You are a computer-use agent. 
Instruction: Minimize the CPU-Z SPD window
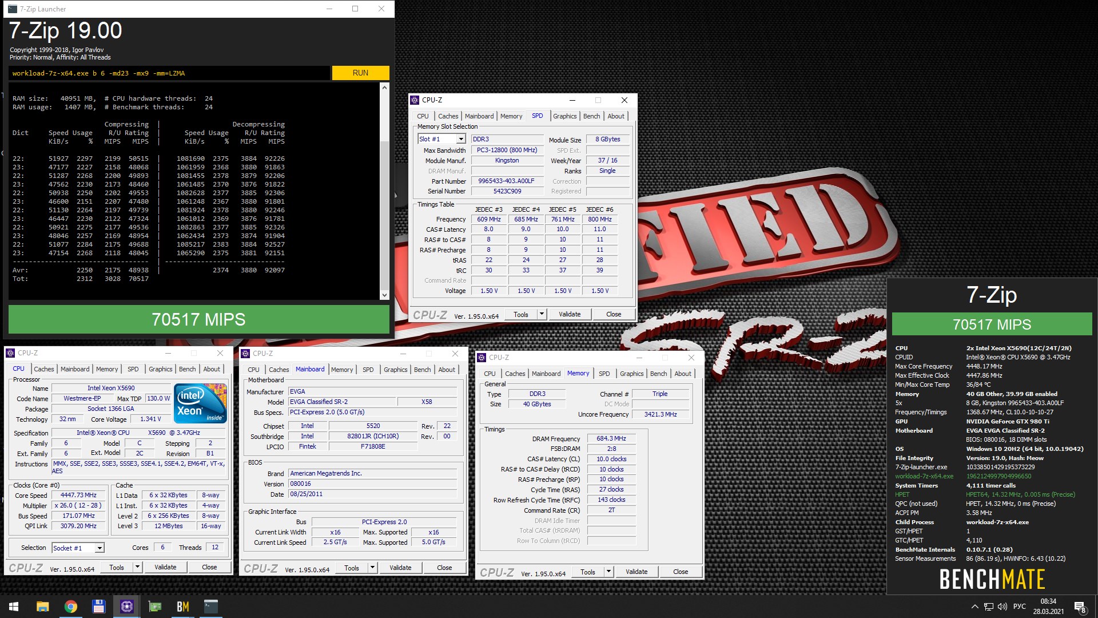(x=572, y=100)
